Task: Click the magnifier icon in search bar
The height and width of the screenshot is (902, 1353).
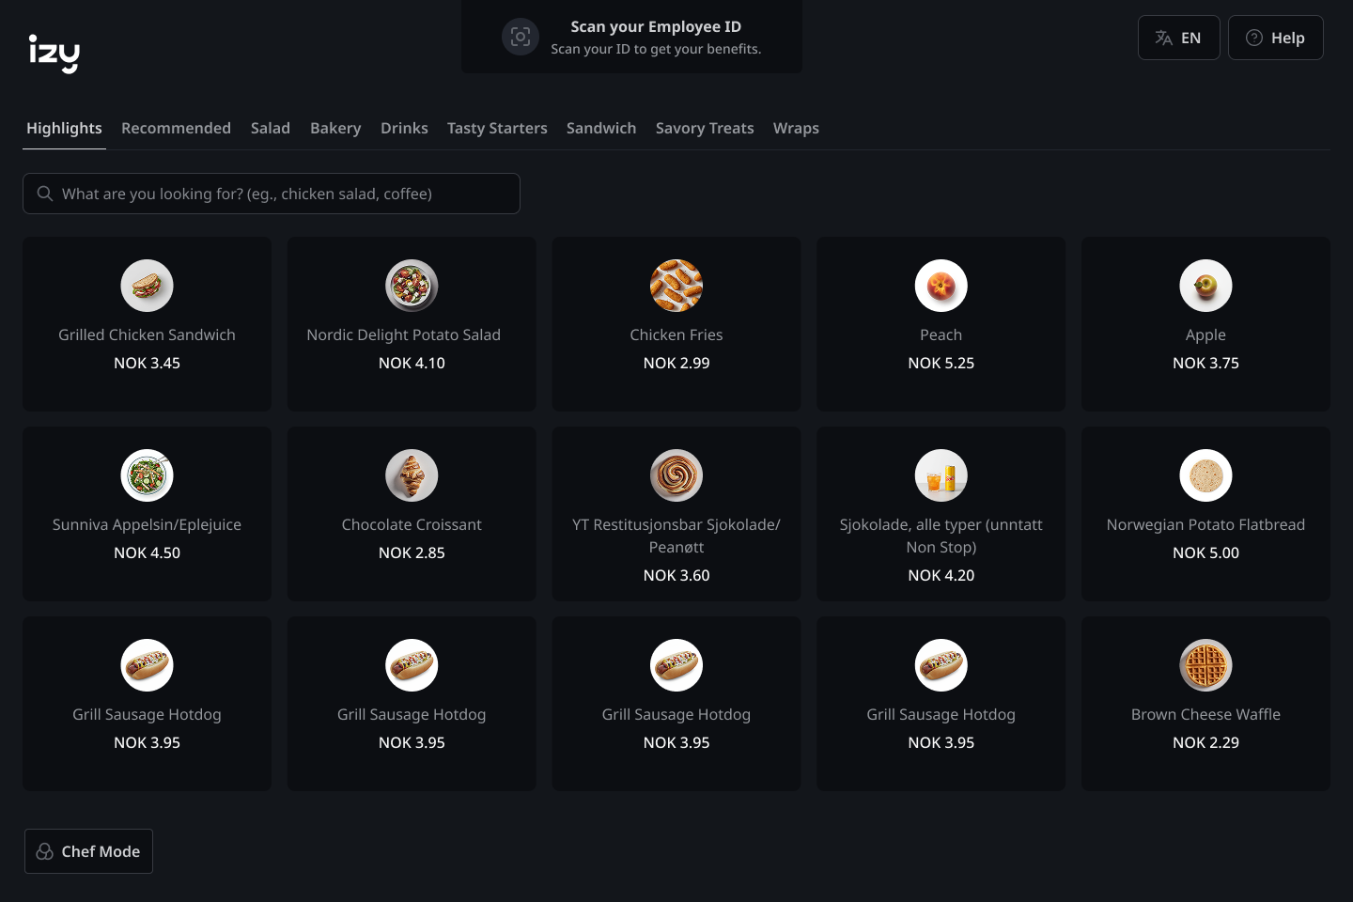Action: 44,194
